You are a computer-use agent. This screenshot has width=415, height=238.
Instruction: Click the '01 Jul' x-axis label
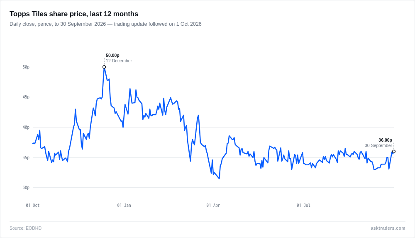[303, 206]
